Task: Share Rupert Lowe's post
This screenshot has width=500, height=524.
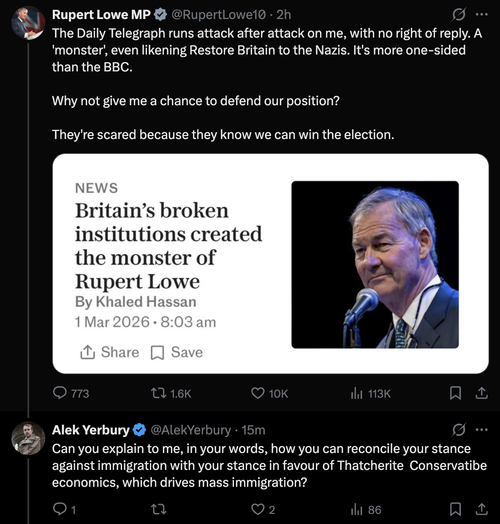Action: click(x=481, y=393)
